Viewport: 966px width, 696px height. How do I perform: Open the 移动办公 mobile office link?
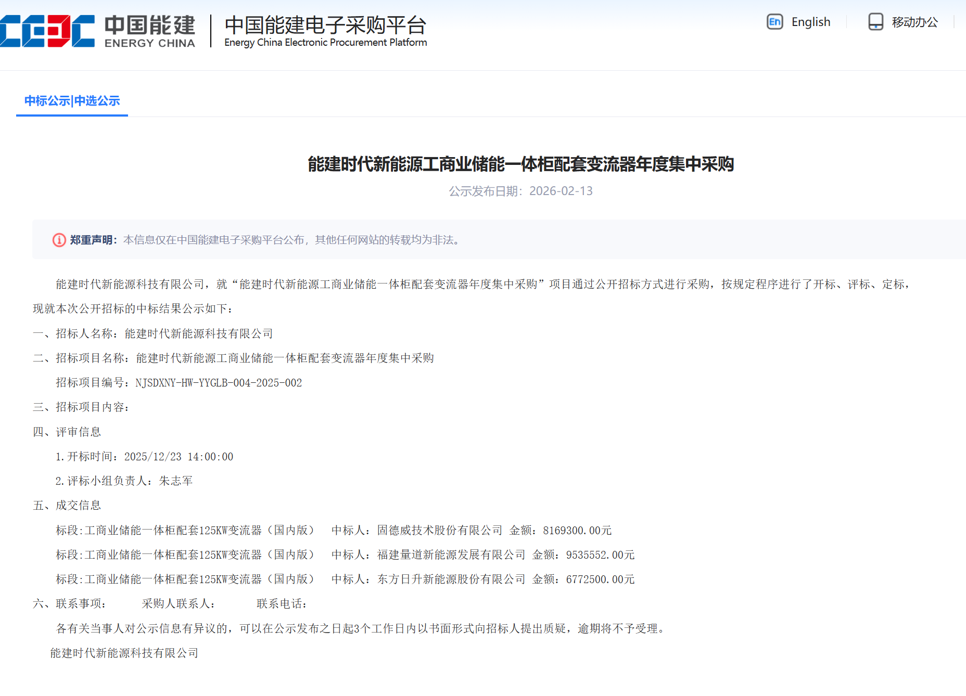pyautogui.click(x=914, y=22)
